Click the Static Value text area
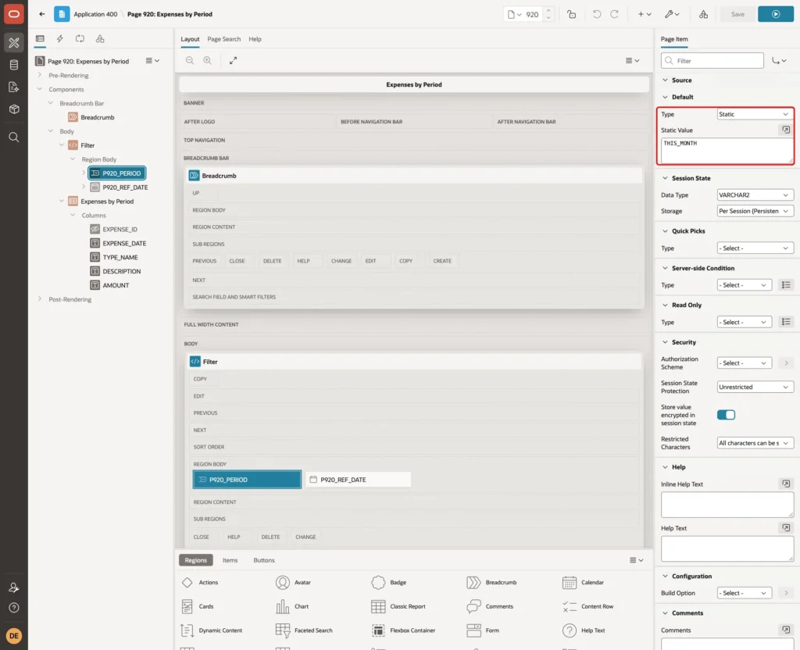The height and width of the screenshot is (650, 800). [x=727, y=151]
